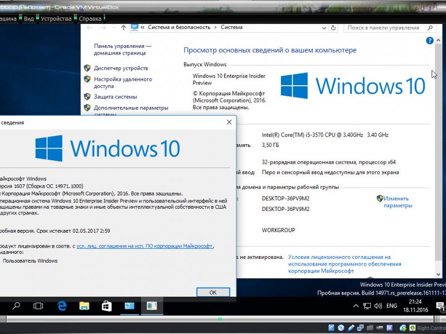
Task: Click OK in the Windows info dialog
Action: coord(213,292)
